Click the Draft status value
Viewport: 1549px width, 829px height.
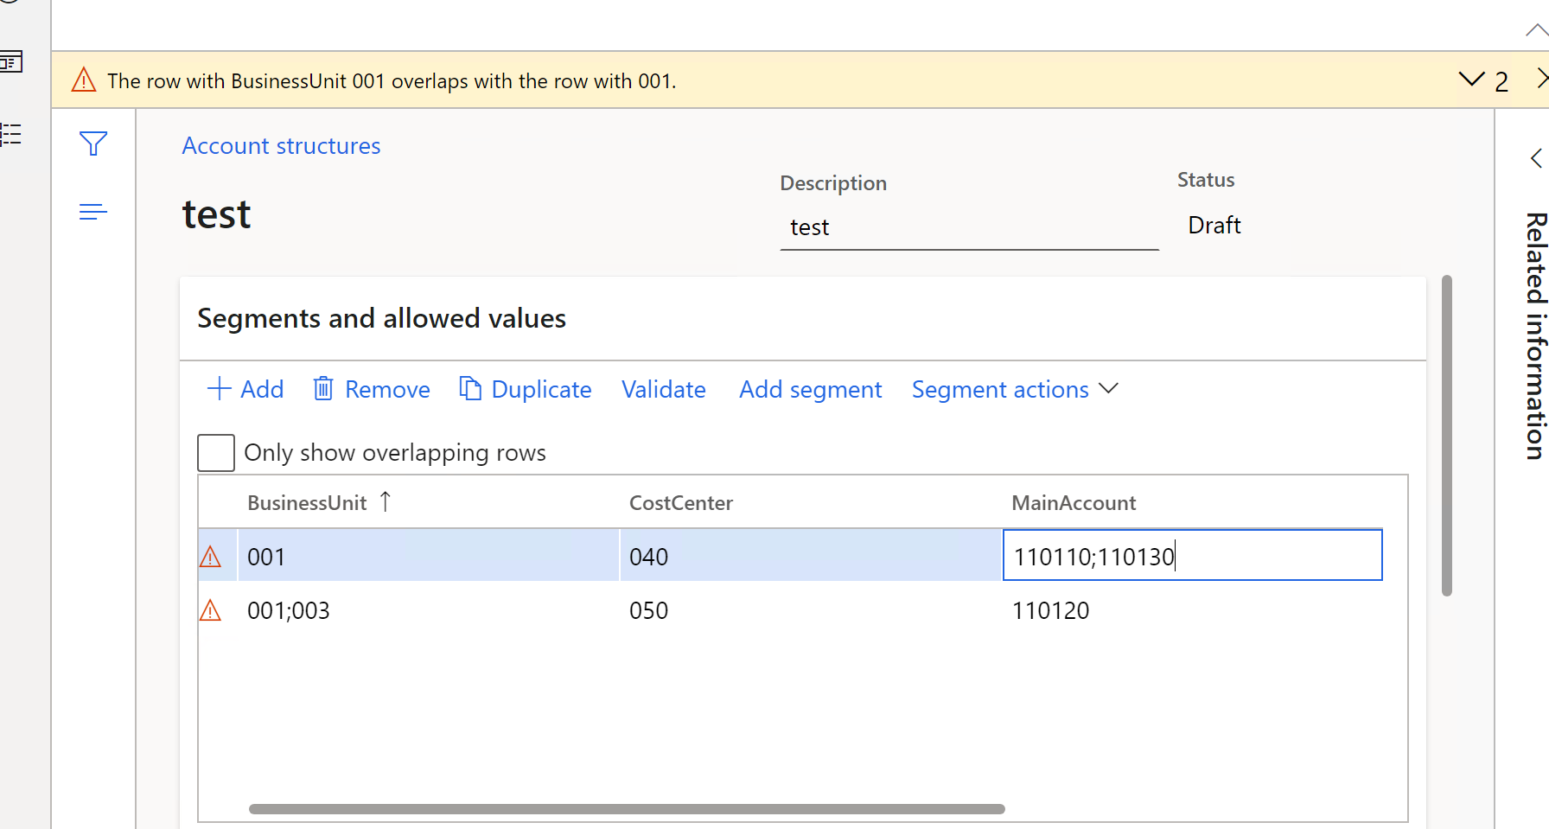pyautogui.click(x=1214, y=226)
